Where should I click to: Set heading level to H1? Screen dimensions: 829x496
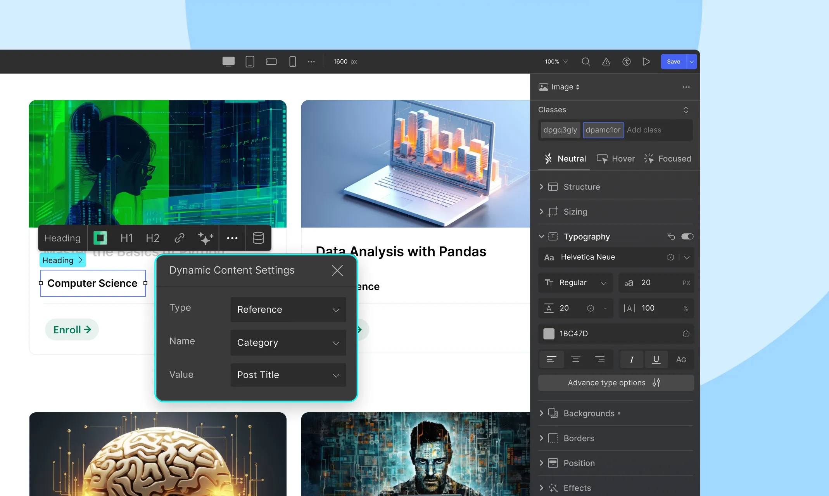click(x=127, y=238)
